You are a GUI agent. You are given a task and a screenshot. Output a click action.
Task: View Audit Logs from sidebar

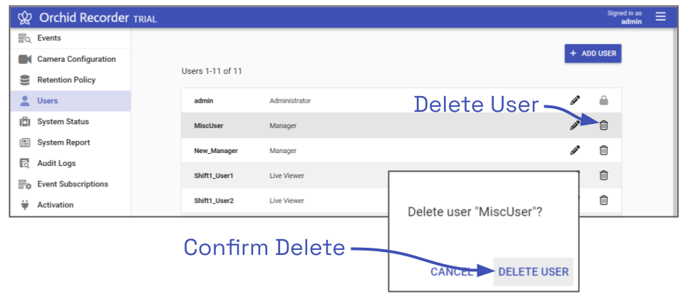pos(56,163)
